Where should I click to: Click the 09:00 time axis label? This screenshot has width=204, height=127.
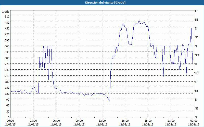click(x=79, y=121)
